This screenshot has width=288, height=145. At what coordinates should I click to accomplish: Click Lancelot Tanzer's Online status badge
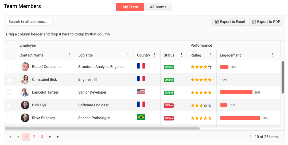169,93
